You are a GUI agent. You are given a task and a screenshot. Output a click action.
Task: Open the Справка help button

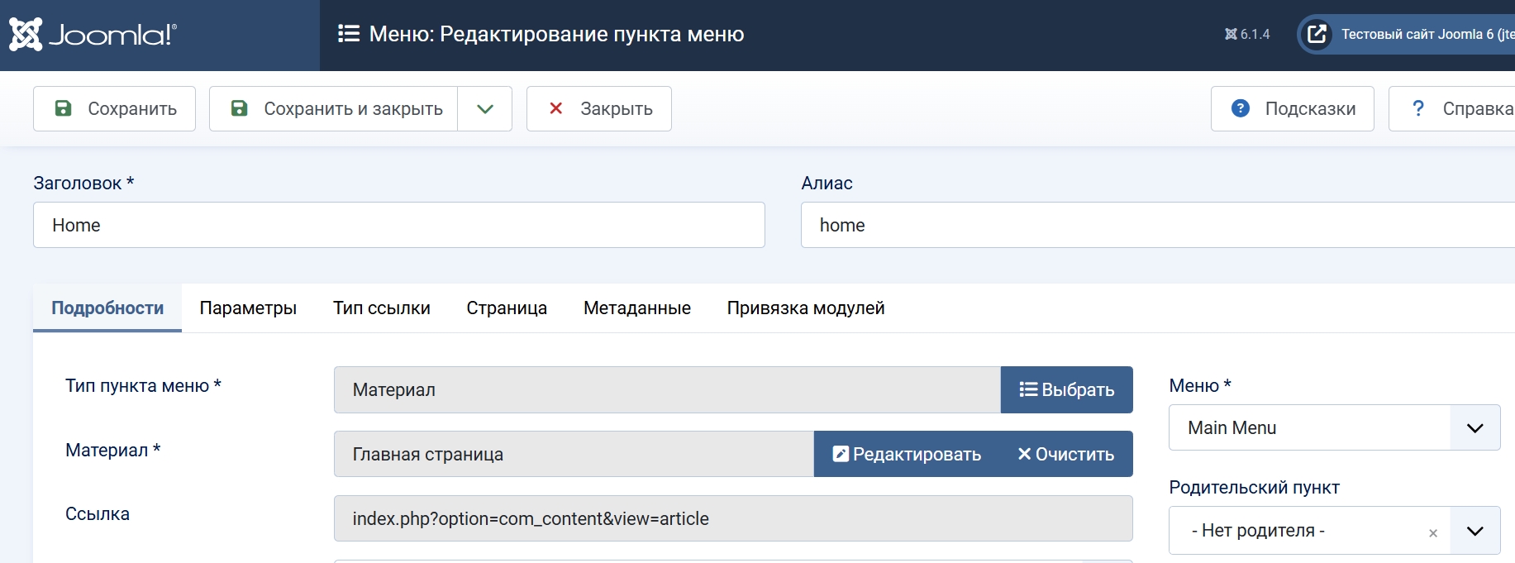(1452, 108)
